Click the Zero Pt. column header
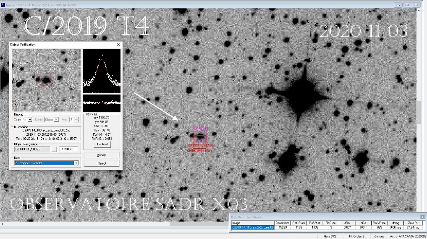Image resolution: width=427 pixels, height=239 pixels. coord(412,223)
